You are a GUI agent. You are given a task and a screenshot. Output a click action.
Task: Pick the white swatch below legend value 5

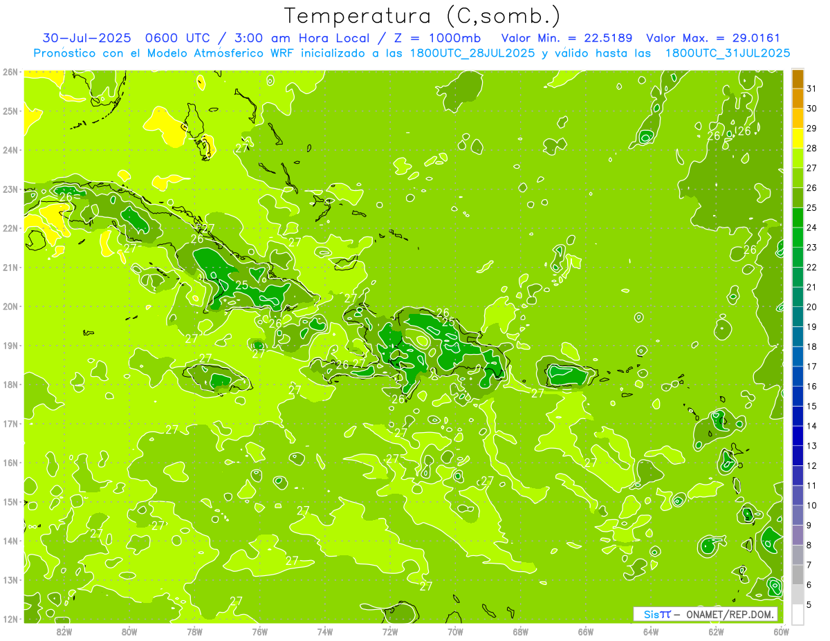[x=797, y=614]
